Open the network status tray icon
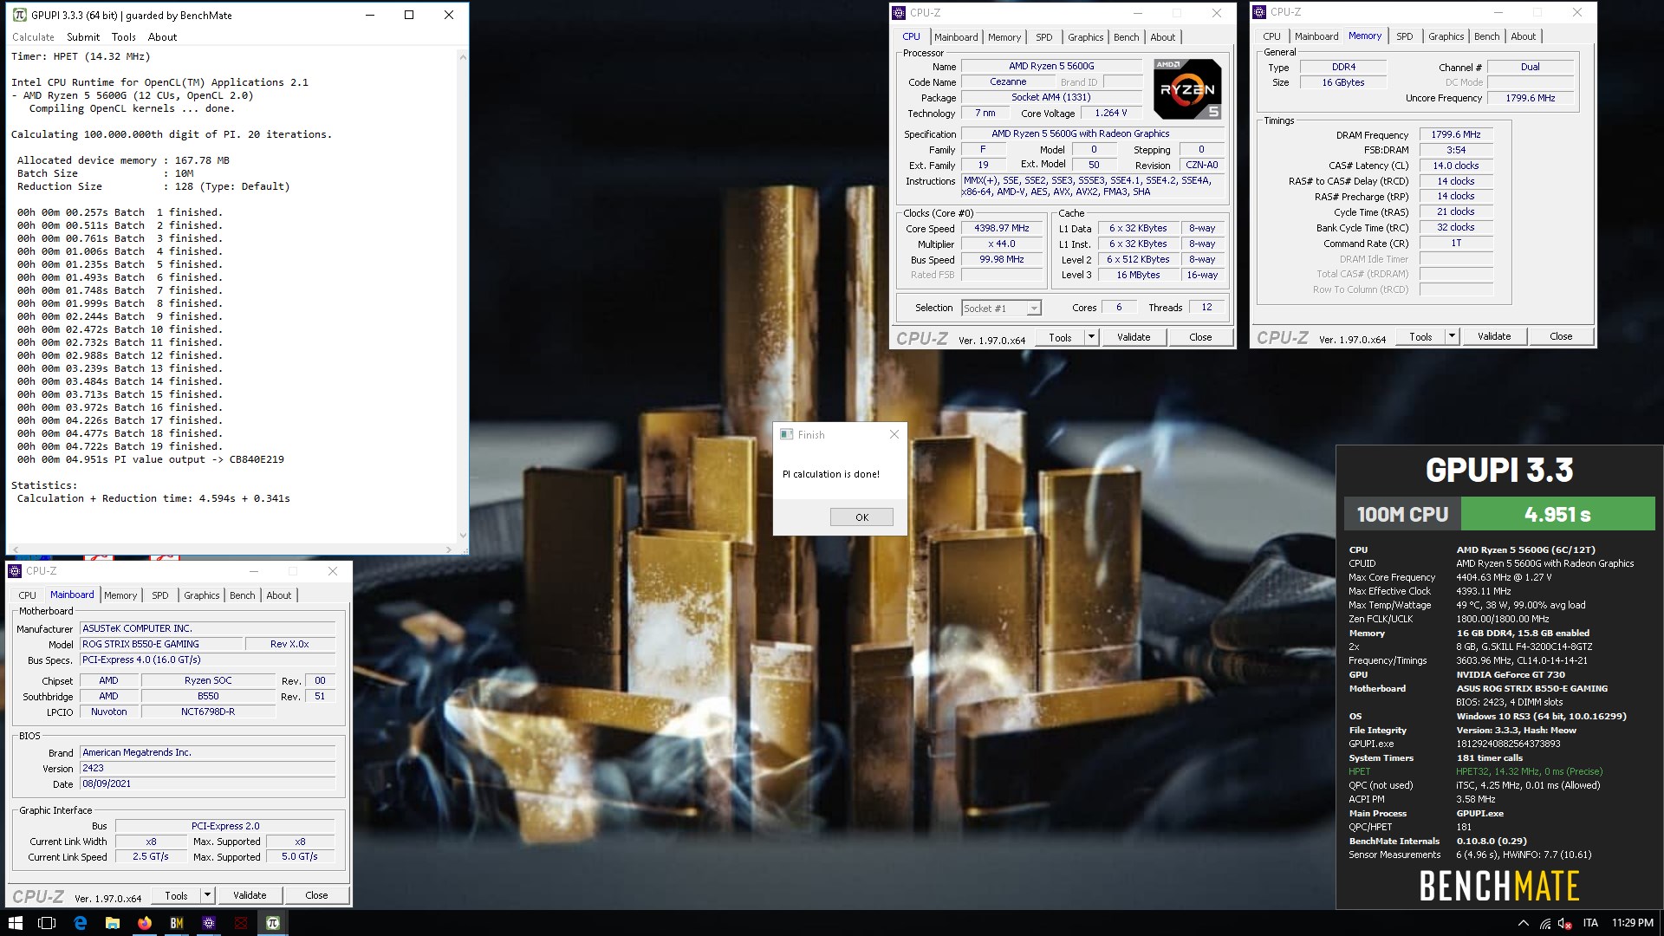This screenshot has width=1664, height=936. [1545, 924]
